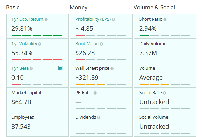The width and height of the screenshot is (202, 137).
Task: Click the Short Ratio label
Action: [x=151, y=19]
